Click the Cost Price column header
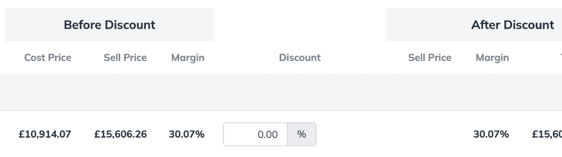The height and width of the screenshot is (157, 562). point(48,58)
